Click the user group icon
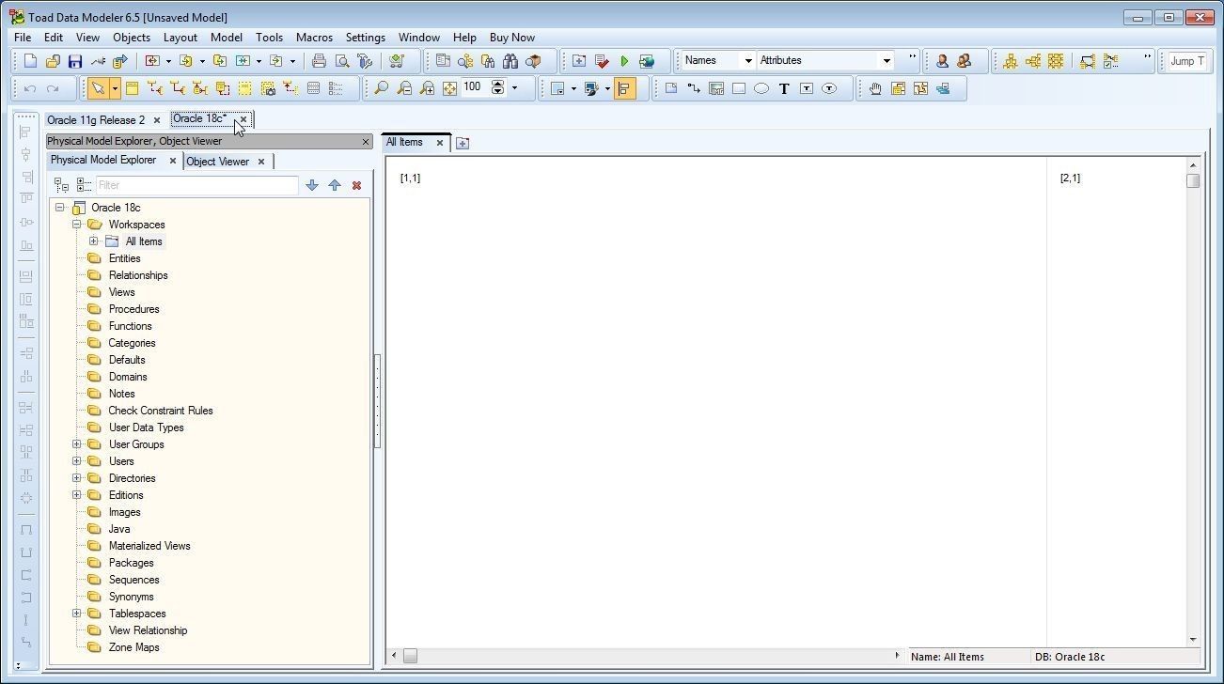The image size is (1224, 684). [x=965, y=61]
